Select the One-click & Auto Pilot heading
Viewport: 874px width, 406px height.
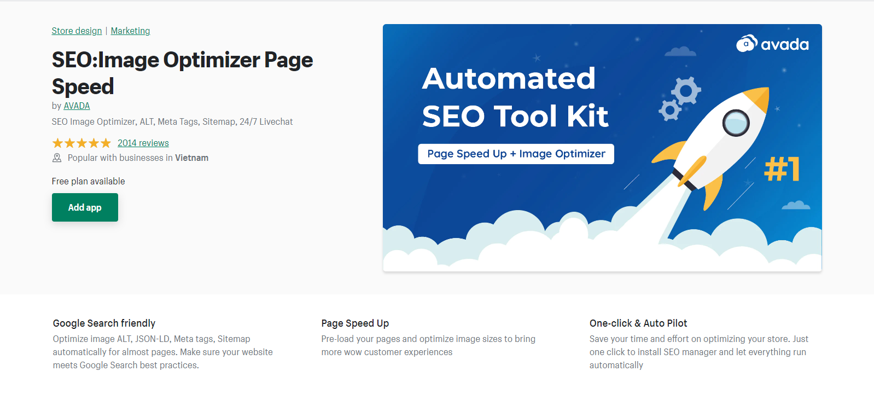(638, 323)
